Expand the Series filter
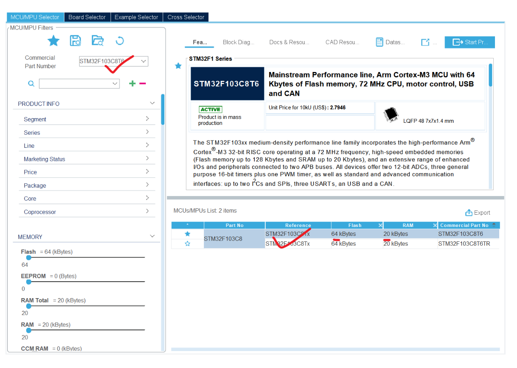The width and height of the screenshot is (517, 368). (147, 132)
